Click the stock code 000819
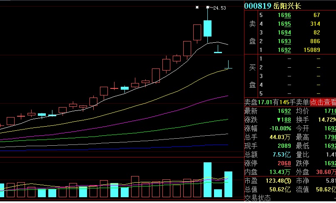 pos(257,6)
